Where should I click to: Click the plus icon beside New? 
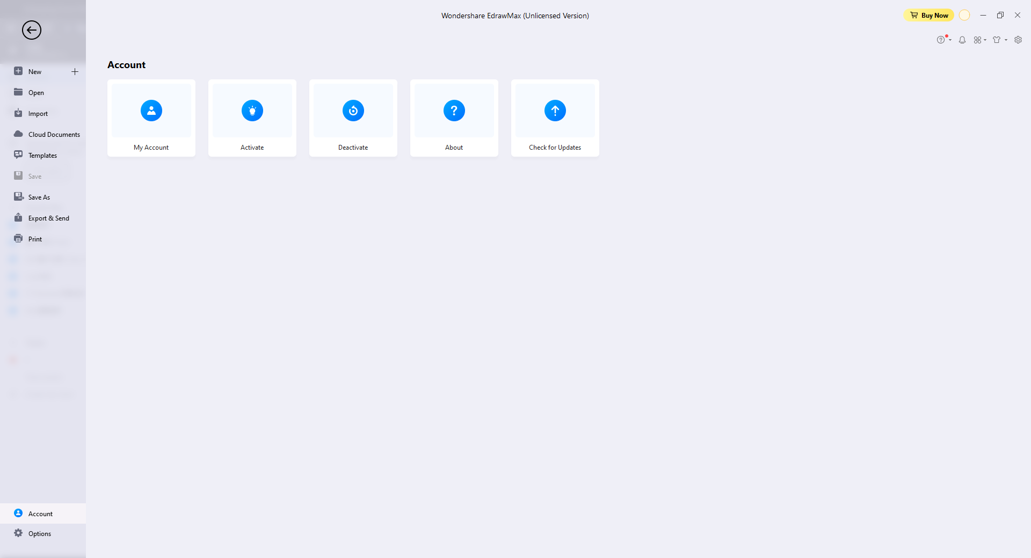tap(75, 71)
